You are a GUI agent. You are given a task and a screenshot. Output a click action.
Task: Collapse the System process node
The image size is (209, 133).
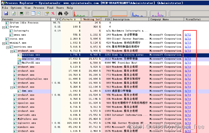(x=4, y=27)
